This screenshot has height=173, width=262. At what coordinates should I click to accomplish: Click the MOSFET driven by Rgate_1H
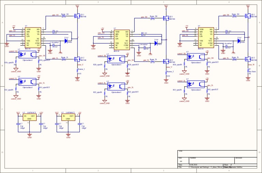[x=77, y=16]
